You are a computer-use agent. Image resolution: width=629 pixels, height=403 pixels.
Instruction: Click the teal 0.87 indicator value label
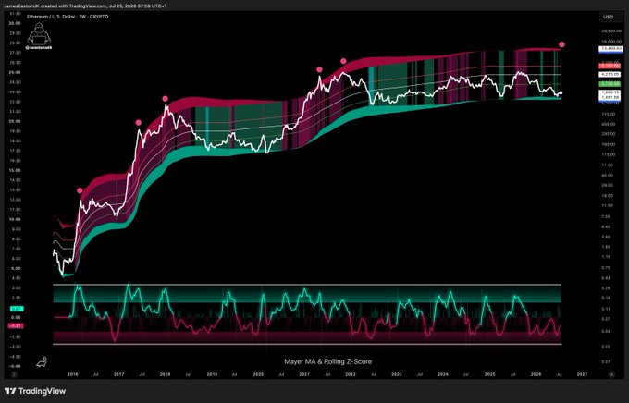coord(16,309)
